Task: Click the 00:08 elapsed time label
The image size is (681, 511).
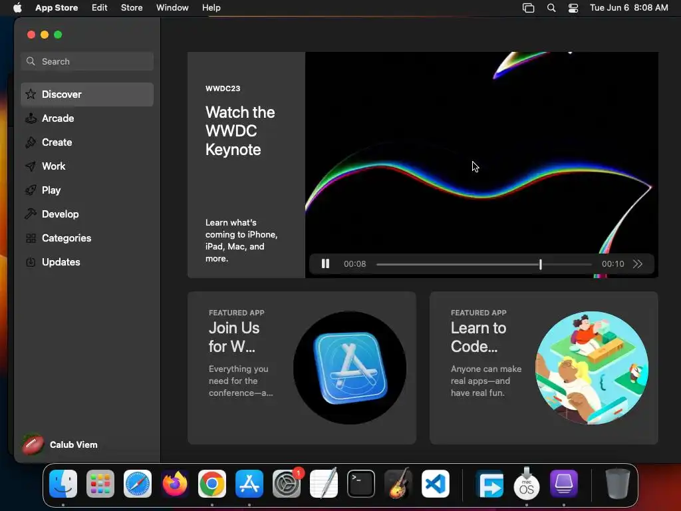Action: [355, 263]
